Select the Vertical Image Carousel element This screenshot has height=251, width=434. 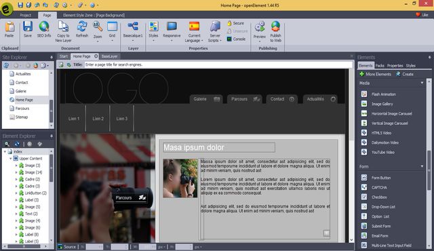(x=389, y=123)
